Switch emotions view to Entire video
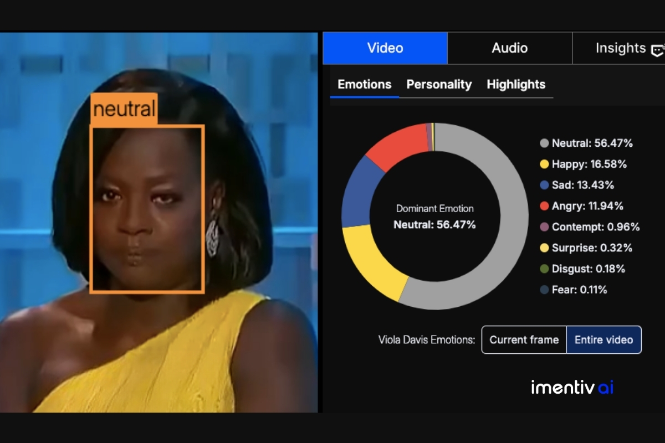Image resolution: width=665 pixels, height=443 pixels. [x=603, y=339]
